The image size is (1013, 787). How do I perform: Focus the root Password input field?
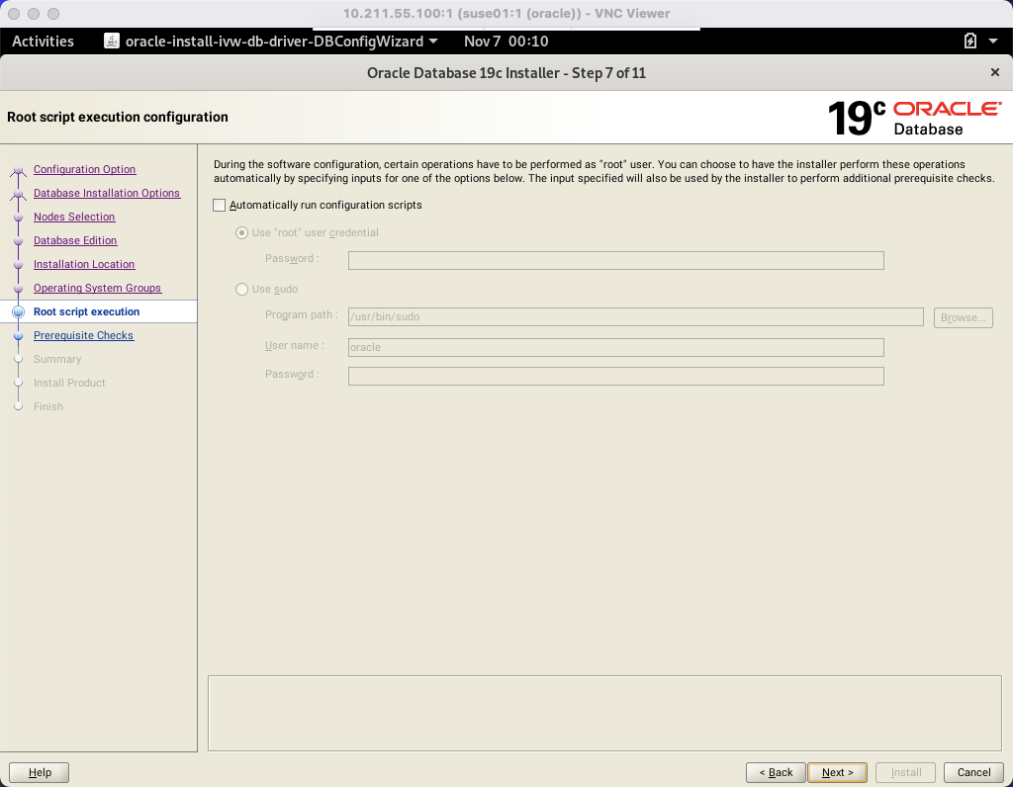tap(615, 261)
